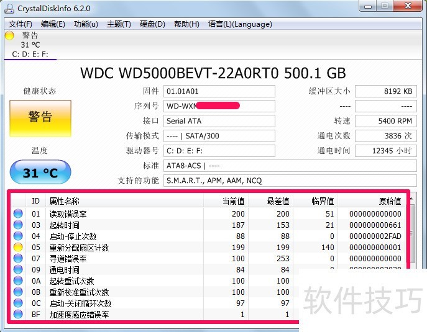
Task: Click the blue status icon for 重新校准重试次数
Action: [x=18, y=292]
